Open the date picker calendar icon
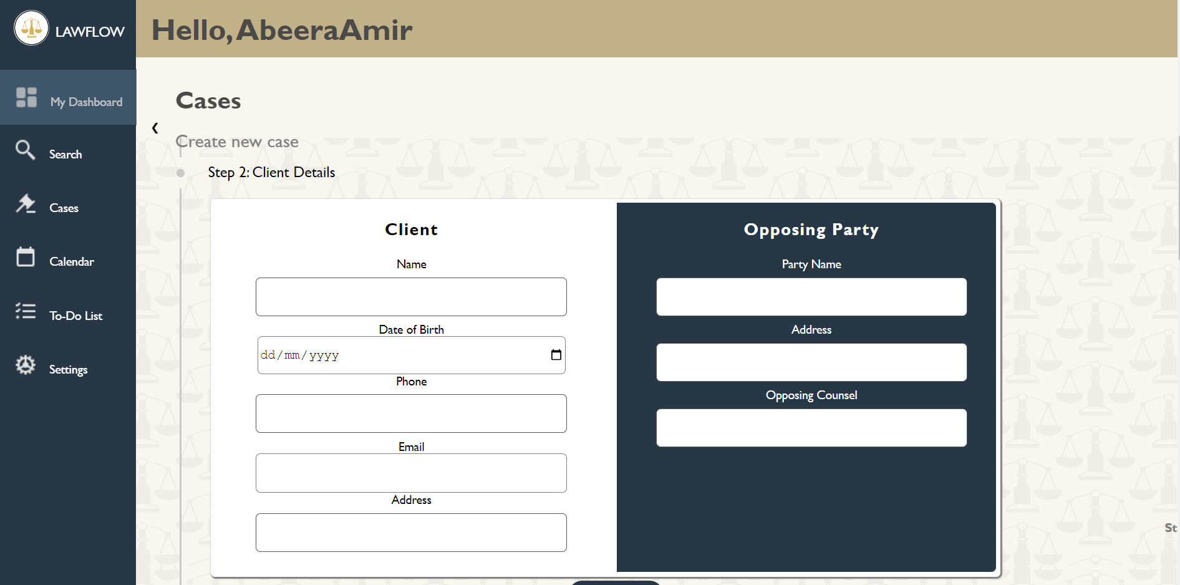 click(555, 354)
